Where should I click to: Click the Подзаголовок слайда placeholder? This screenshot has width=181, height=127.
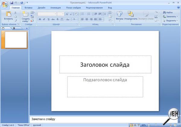(x=105, y=87)
